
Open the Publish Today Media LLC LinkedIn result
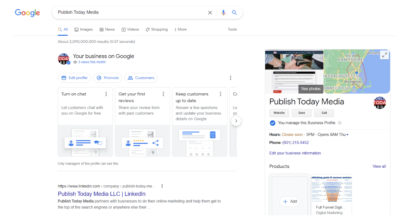(x=102, y=194)
